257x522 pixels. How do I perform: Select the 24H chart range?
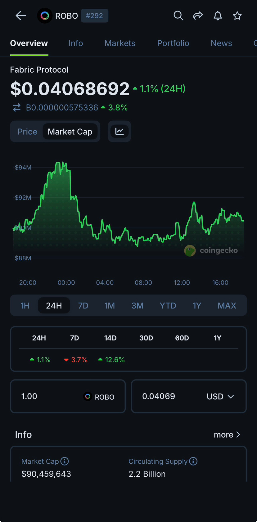coord(54,306)
